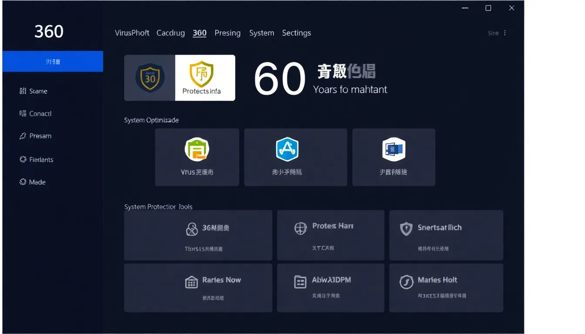Open Made in the sidebar
Screen dimensions: 585x334
[37, 182]
